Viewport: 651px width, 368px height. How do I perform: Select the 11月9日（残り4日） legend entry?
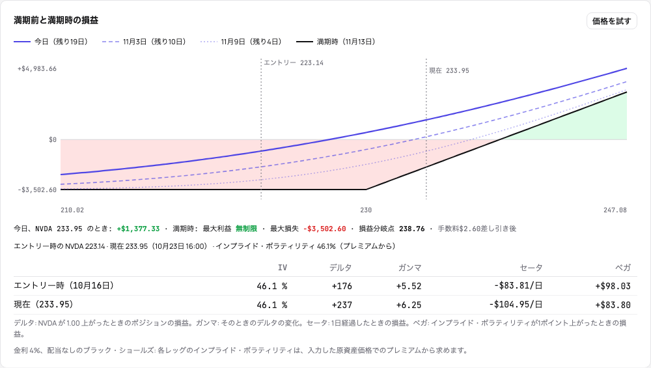tap(242, 42)
